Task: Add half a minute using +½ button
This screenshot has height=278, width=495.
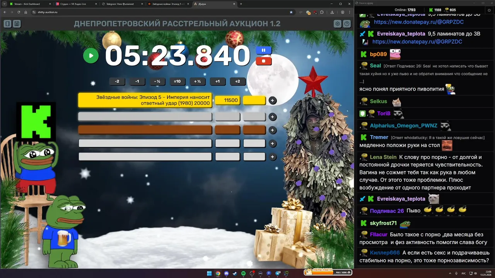Action: click(197, 81)
